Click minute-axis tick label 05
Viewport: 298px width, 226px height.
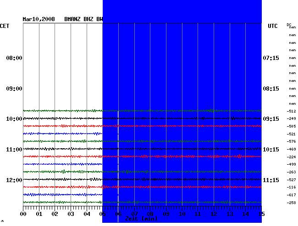[102, 214]
